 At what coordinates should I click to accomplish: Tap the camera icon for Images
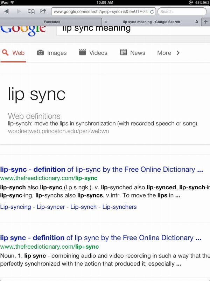[x=40, y=53]
